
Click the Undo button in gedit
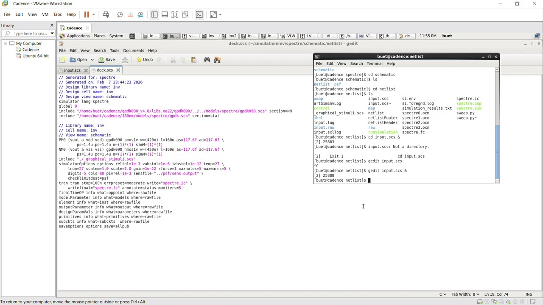(145, 60)
